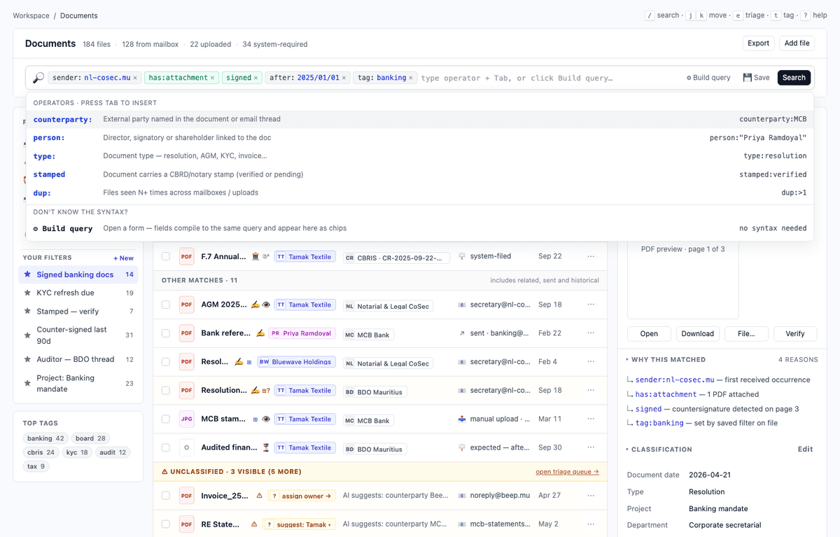Click eye icon on AGM 2025 row
The image size is (840, 537).
pyautogui.click(x=266, y=305)
